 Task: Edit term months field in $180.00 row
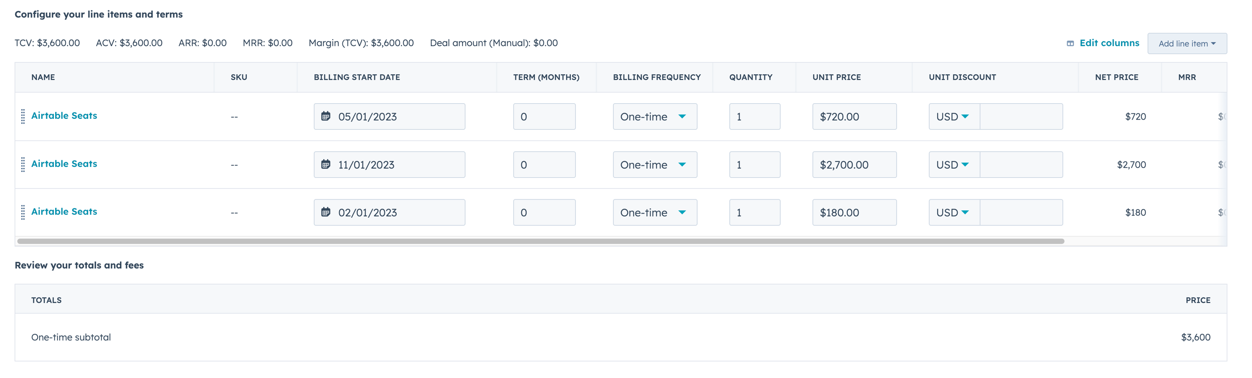tap(544, 212)
